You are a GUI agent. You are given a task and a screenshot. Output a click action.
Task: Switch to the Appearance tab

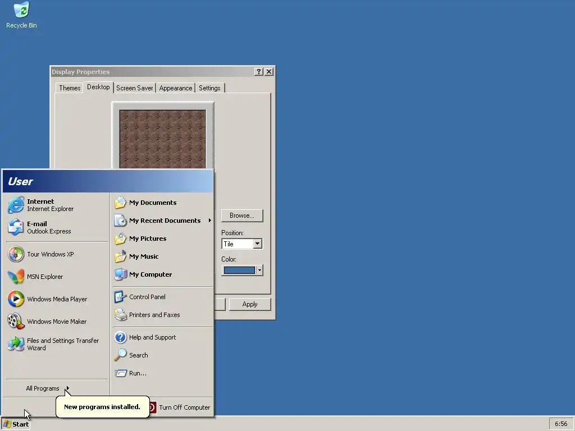(176, 88)
